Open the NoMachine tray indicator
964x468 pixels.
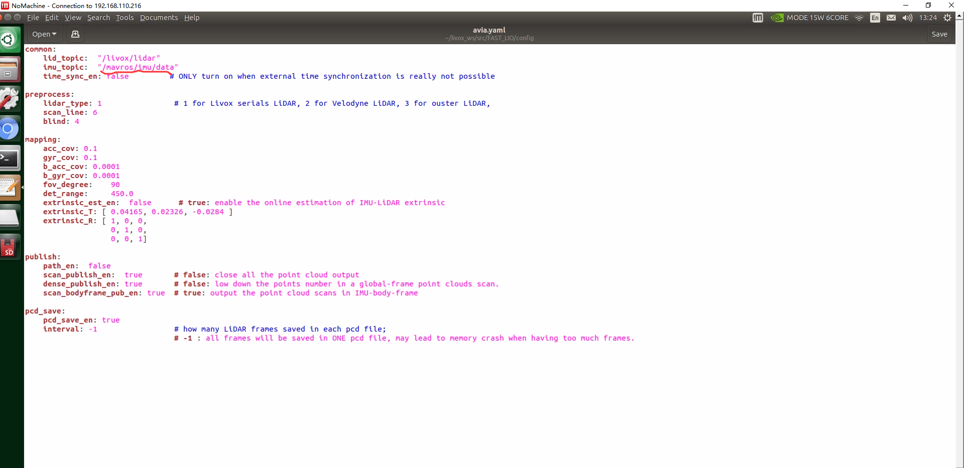[758, 18]
